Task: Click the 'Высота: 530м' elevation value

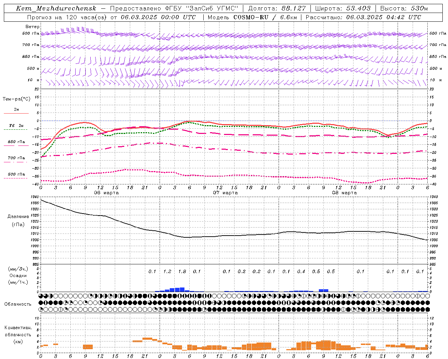Action: (x=404, y=8)
